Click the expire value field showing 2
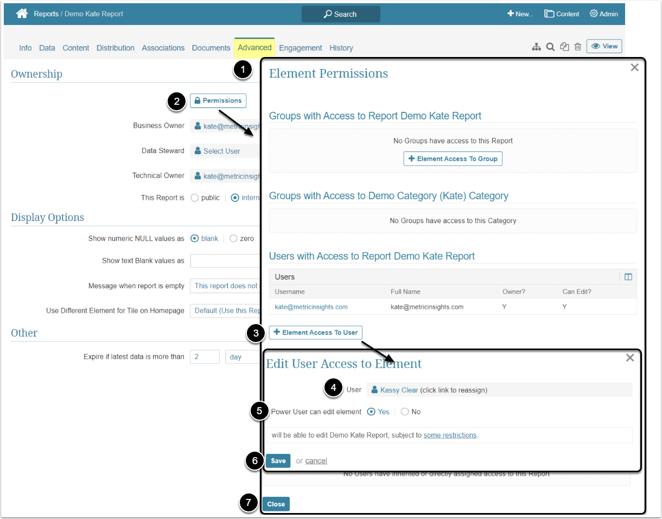 (x=205, y=357)
